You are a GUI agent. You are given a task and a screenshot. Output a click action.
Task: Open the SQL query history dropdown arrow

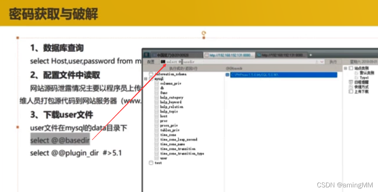point(322,62)
